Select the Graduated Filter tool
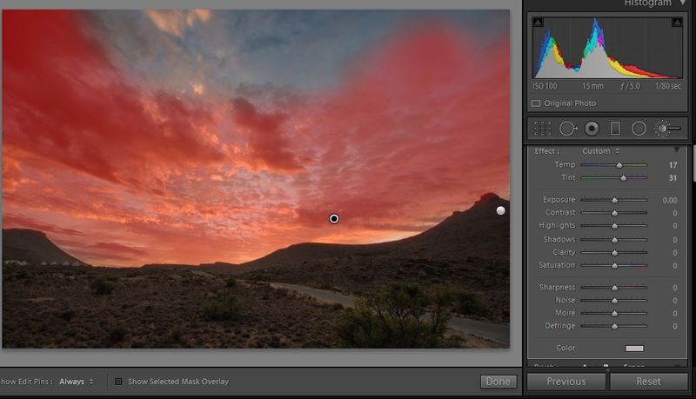Screen dimensions: 696x399 point(615,129)
